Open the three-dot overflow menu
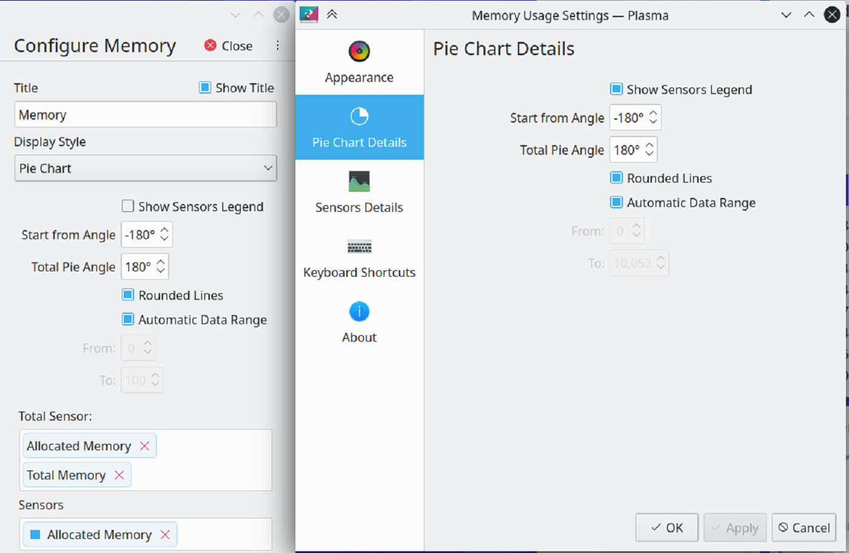 coord(277,46)
